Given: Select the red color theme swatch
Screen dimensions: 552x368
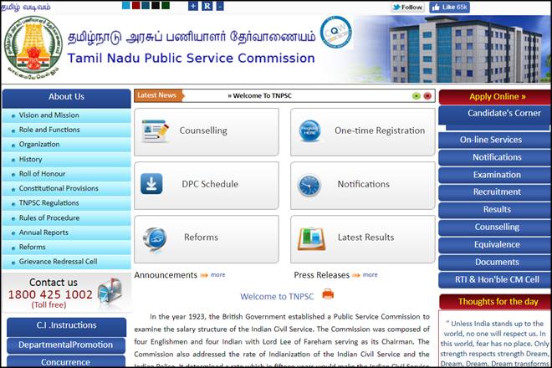Looking at the screenshot, I should click(x=136, y=6).
